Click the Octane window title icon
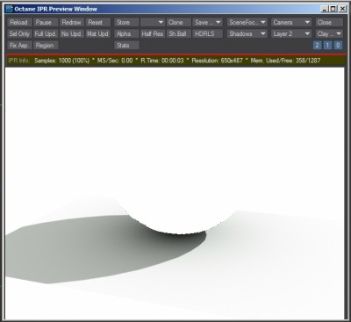The image size is (351, 322). 10,9
